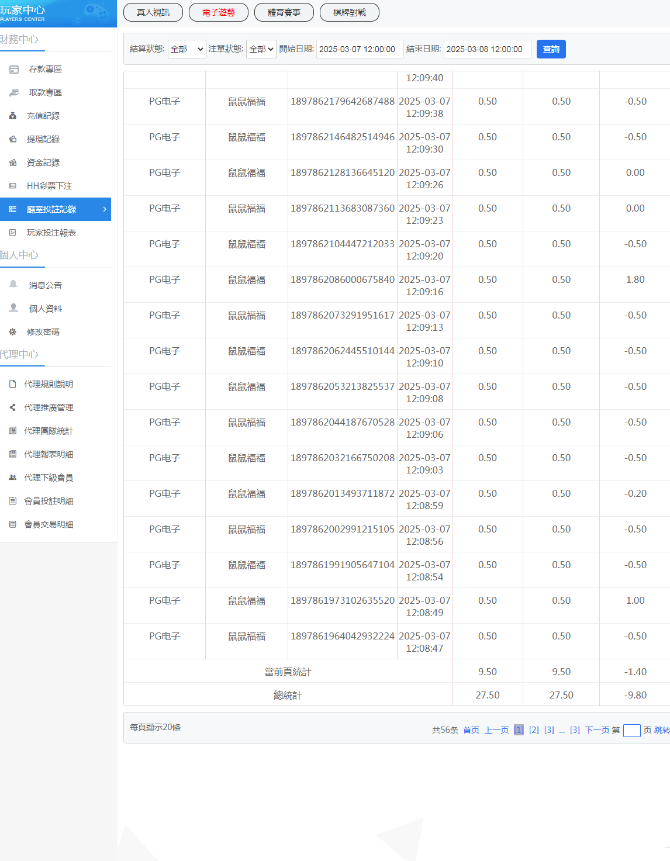Click the change password gear icon

click(13, 332)
